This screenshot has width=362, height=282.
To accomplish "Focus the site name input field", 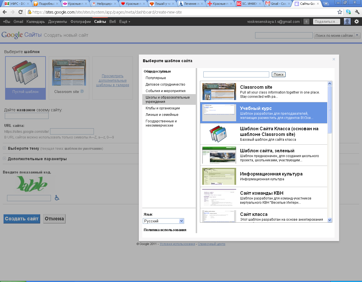I will click(27, 116).
